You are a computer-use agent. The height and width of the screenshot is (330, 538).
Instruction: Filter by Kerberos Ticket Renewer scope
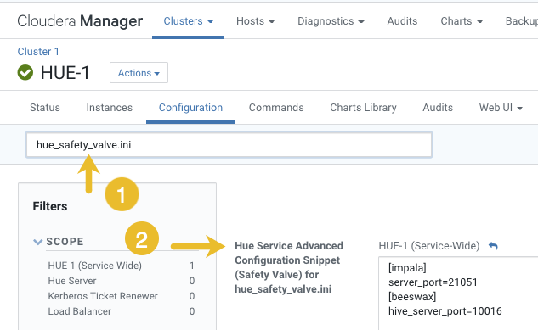tap(103, 296)
